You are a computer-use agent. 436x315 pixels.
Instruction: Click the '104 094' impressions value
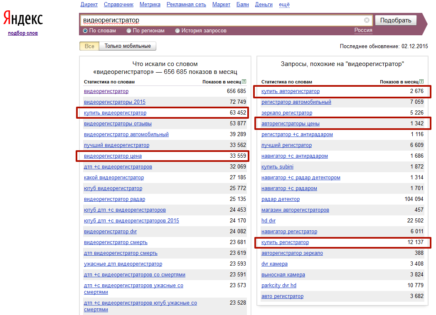tap(414, 199)
